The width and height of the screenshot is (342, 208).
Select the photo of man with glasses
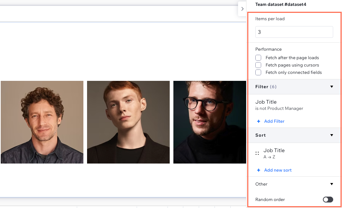[x=209, y=122]
